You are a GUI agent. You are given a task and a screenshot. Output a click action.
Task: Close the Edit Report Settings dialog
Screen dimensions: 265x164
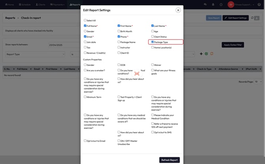[x=178, y=10]
